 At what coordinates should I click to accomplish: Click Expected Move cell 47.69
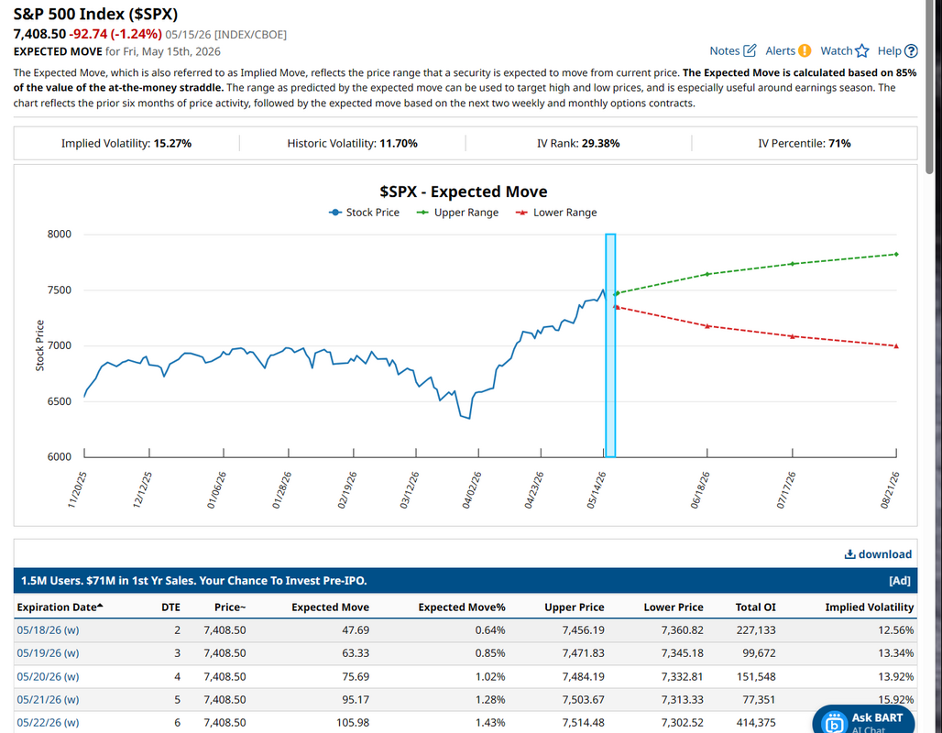[356, 630]
